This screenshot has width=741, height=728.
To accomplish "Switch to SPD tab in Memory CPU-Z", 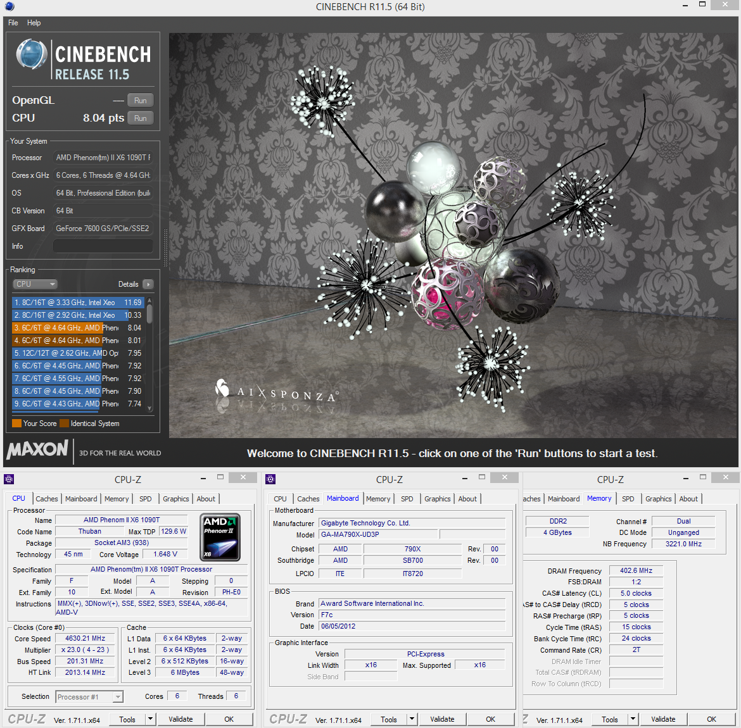I will click(628, 499).
